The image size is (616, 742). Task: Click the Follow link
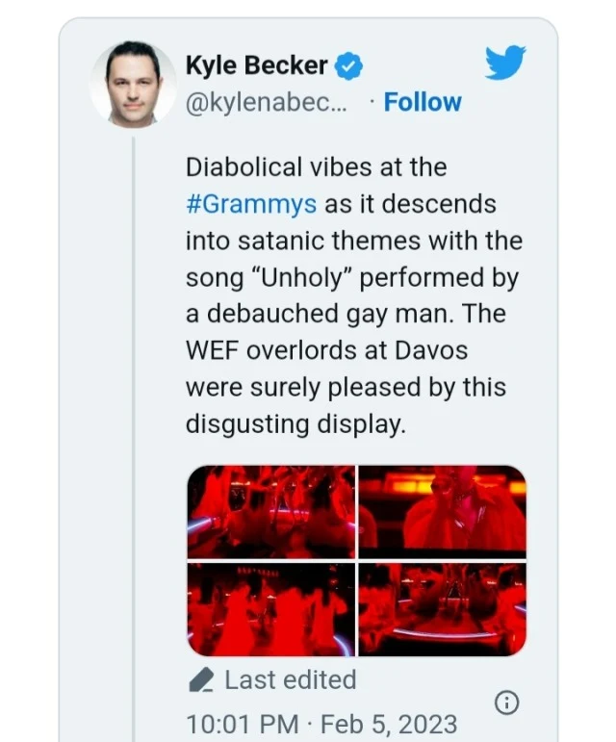pos(423,102)
